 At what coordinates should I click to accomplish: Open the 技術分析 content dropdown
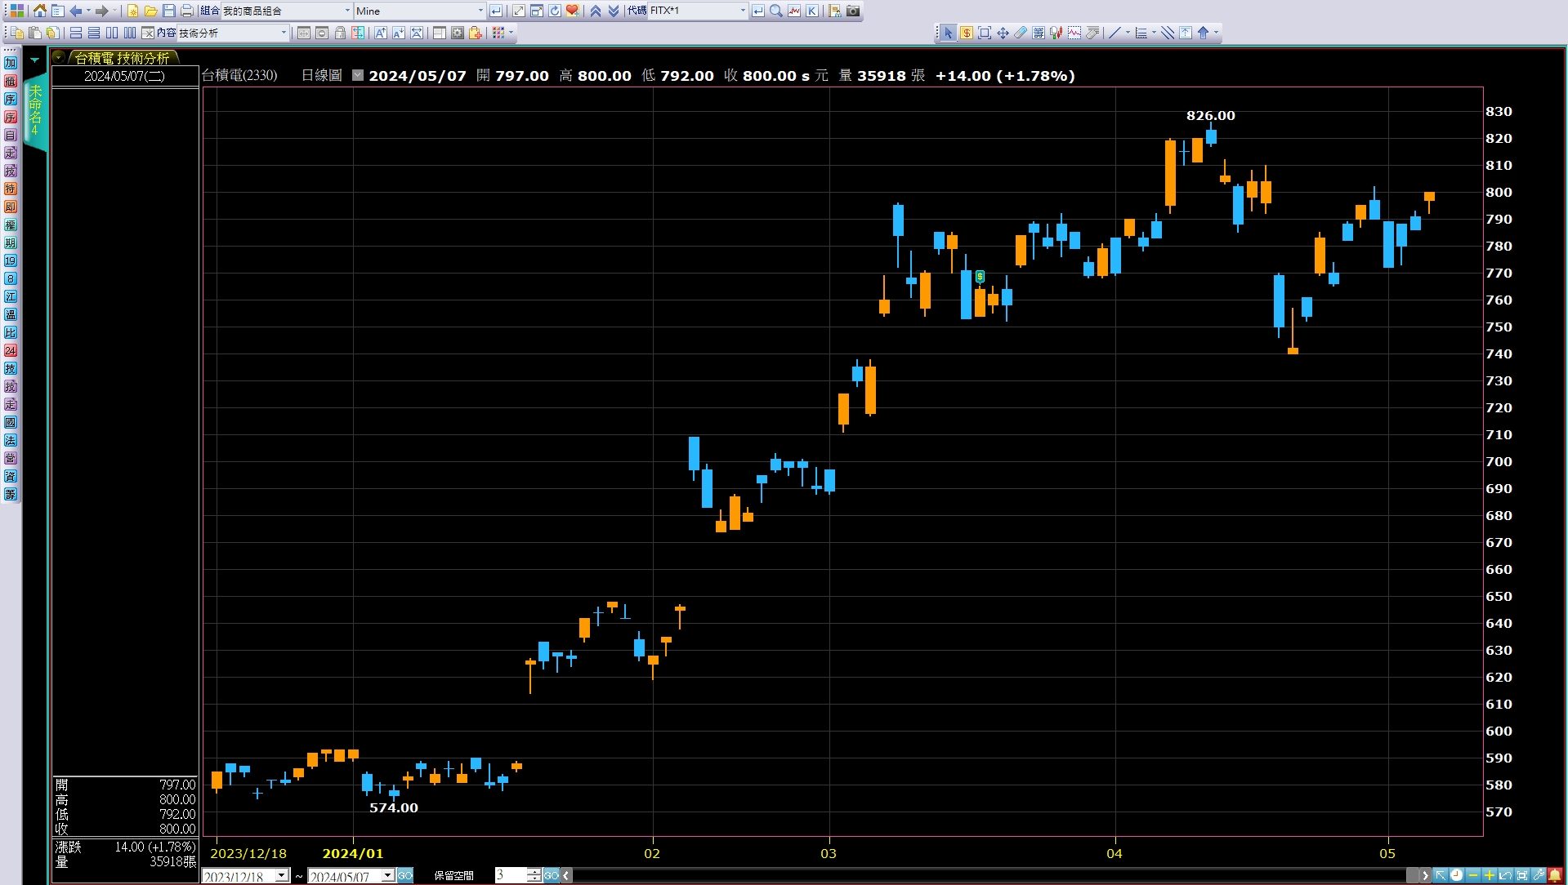284,33
